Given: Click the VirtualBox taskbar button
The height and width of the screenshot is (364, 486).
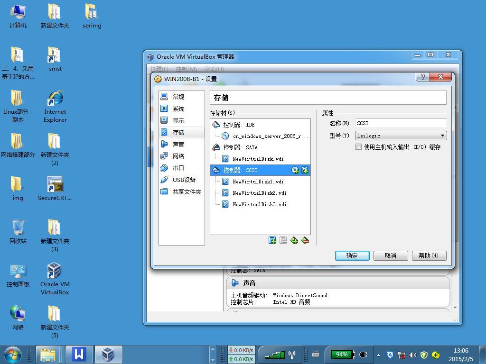Looking at the screenshot, I should (x=108, y=355).
